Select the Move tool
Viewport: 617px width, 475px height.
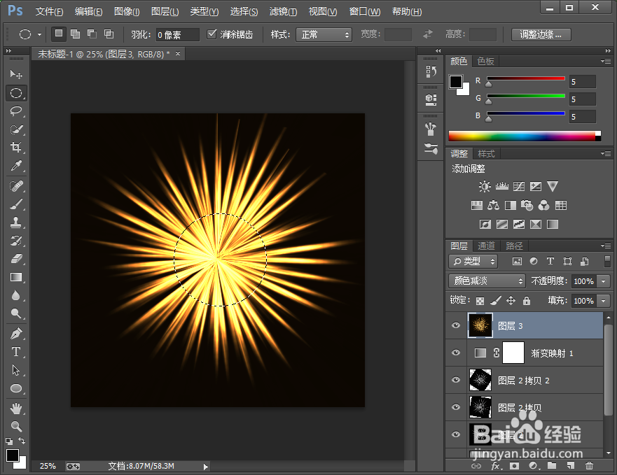point(15,74)
